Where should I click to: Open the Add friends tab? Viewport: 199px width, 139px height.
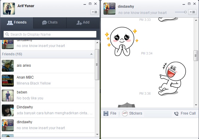83,23
